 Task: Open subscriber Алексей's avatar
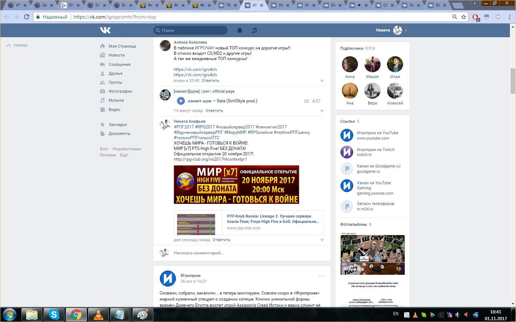(395, 91)
